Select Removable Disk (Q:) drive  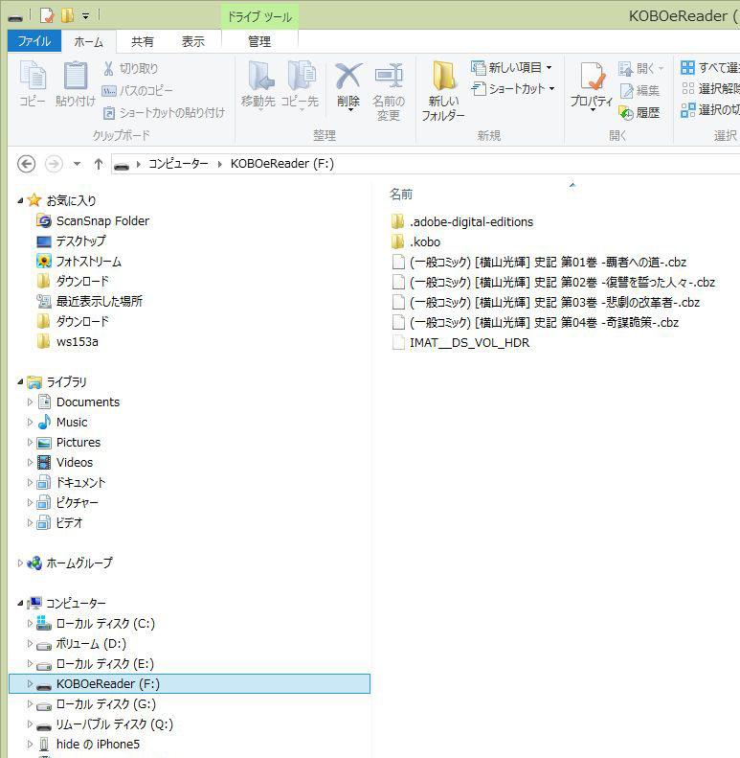point(104,724)
